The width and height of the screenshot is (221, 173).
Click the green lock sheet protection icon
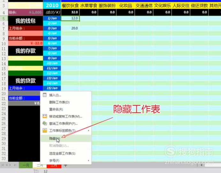45,123
